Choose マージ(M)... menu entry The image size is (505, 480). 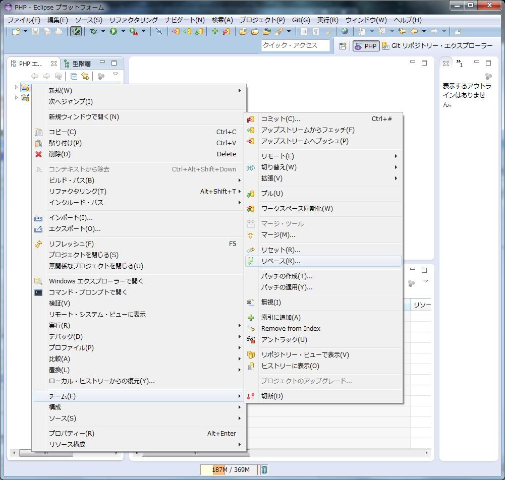point(323,235)
